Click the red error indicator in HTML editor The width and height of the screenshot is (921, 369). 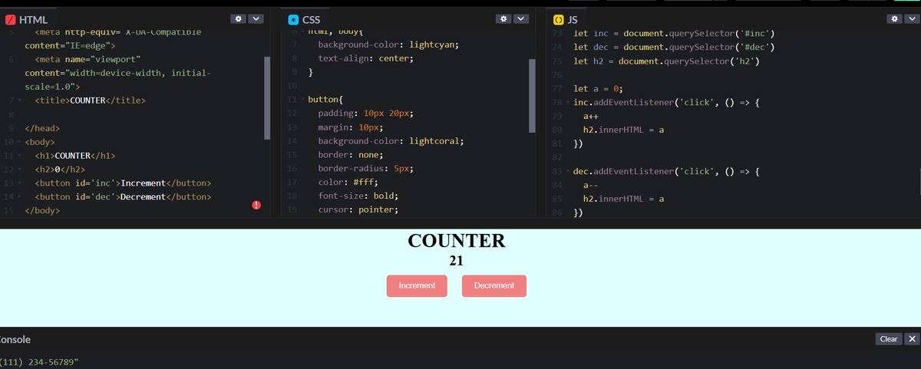point(256,206)
